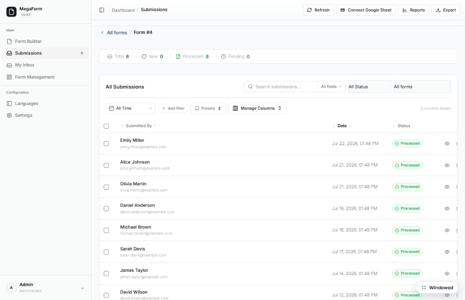Click the Refresh button
This screenshot has height=300, width=465.
[x=318, y=10]
